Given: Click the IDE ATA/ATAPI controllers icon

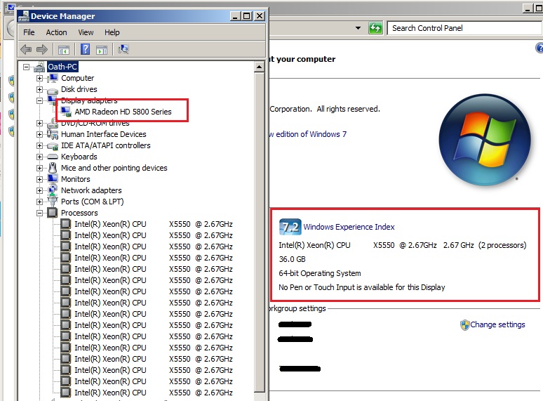Looking at the screenshot, I should pos(53,145).
